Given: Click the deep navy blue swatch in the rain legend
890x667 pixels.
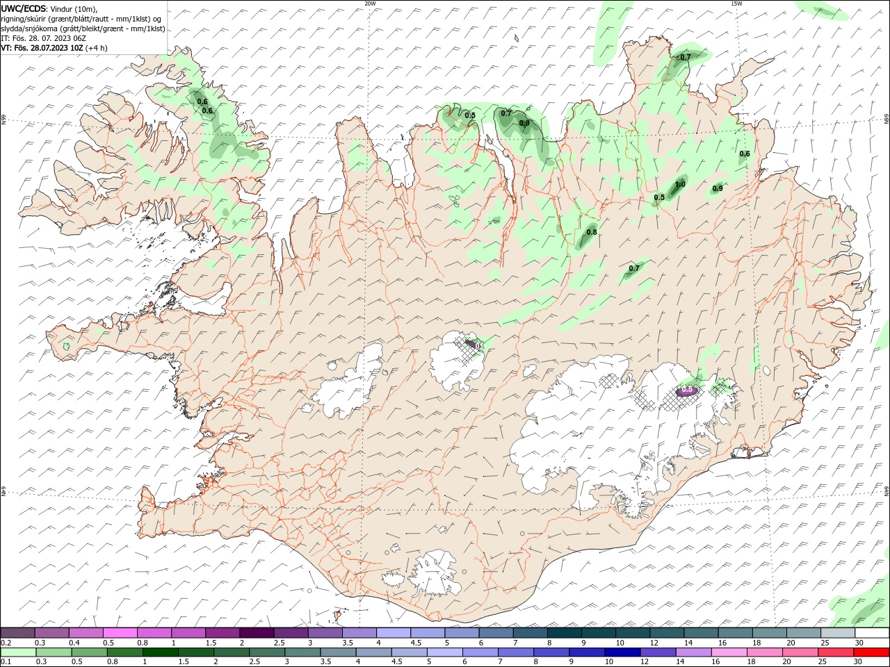Looking at the screenshot, I should [622, 652].
